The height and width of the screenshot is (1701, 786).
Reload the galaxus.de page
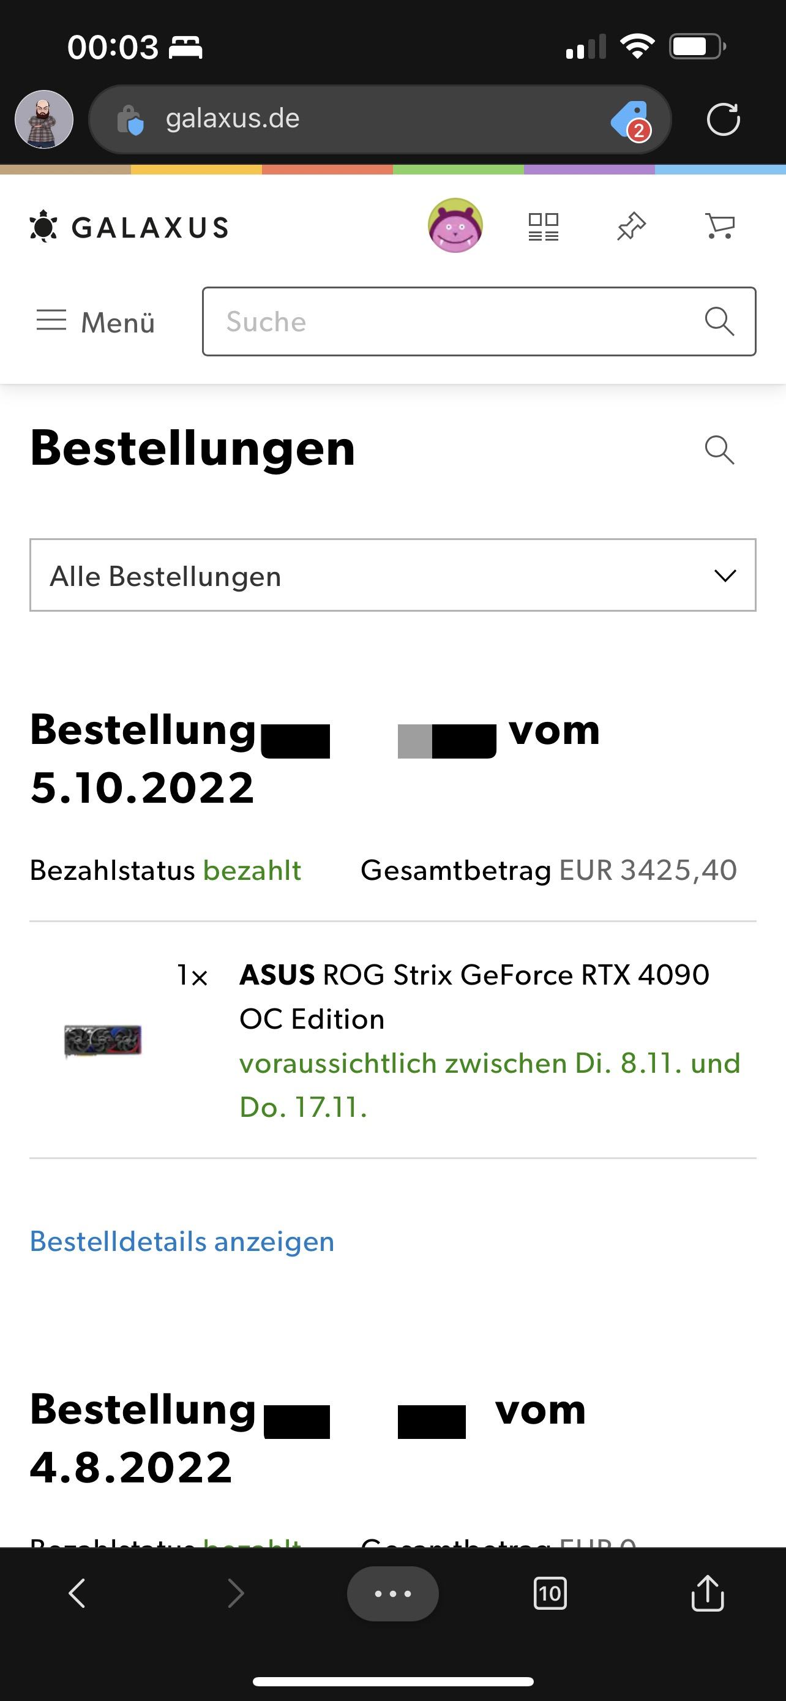[723, 119]
